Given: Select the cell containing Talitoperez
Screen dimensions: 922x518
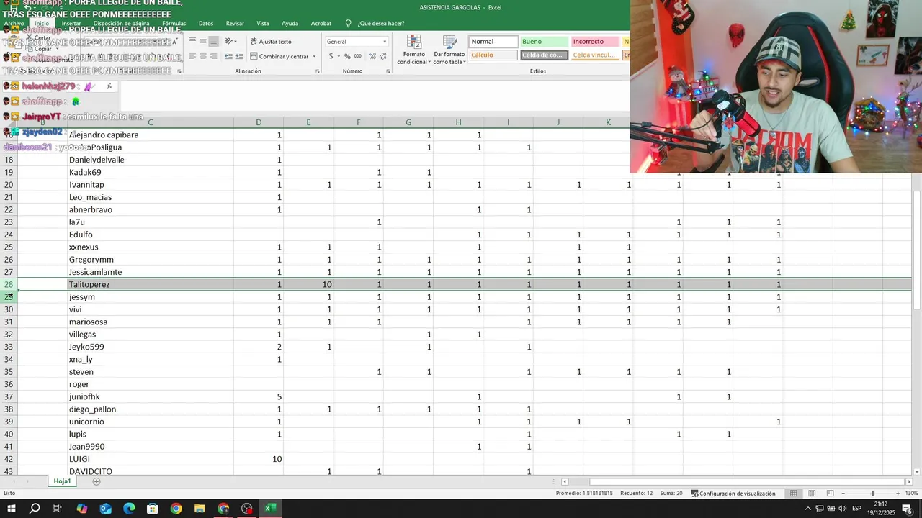Looking at the screenshot, I should 150,285.
